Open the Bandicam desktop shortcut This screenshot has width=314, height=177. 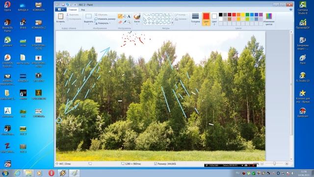[303, 113]
